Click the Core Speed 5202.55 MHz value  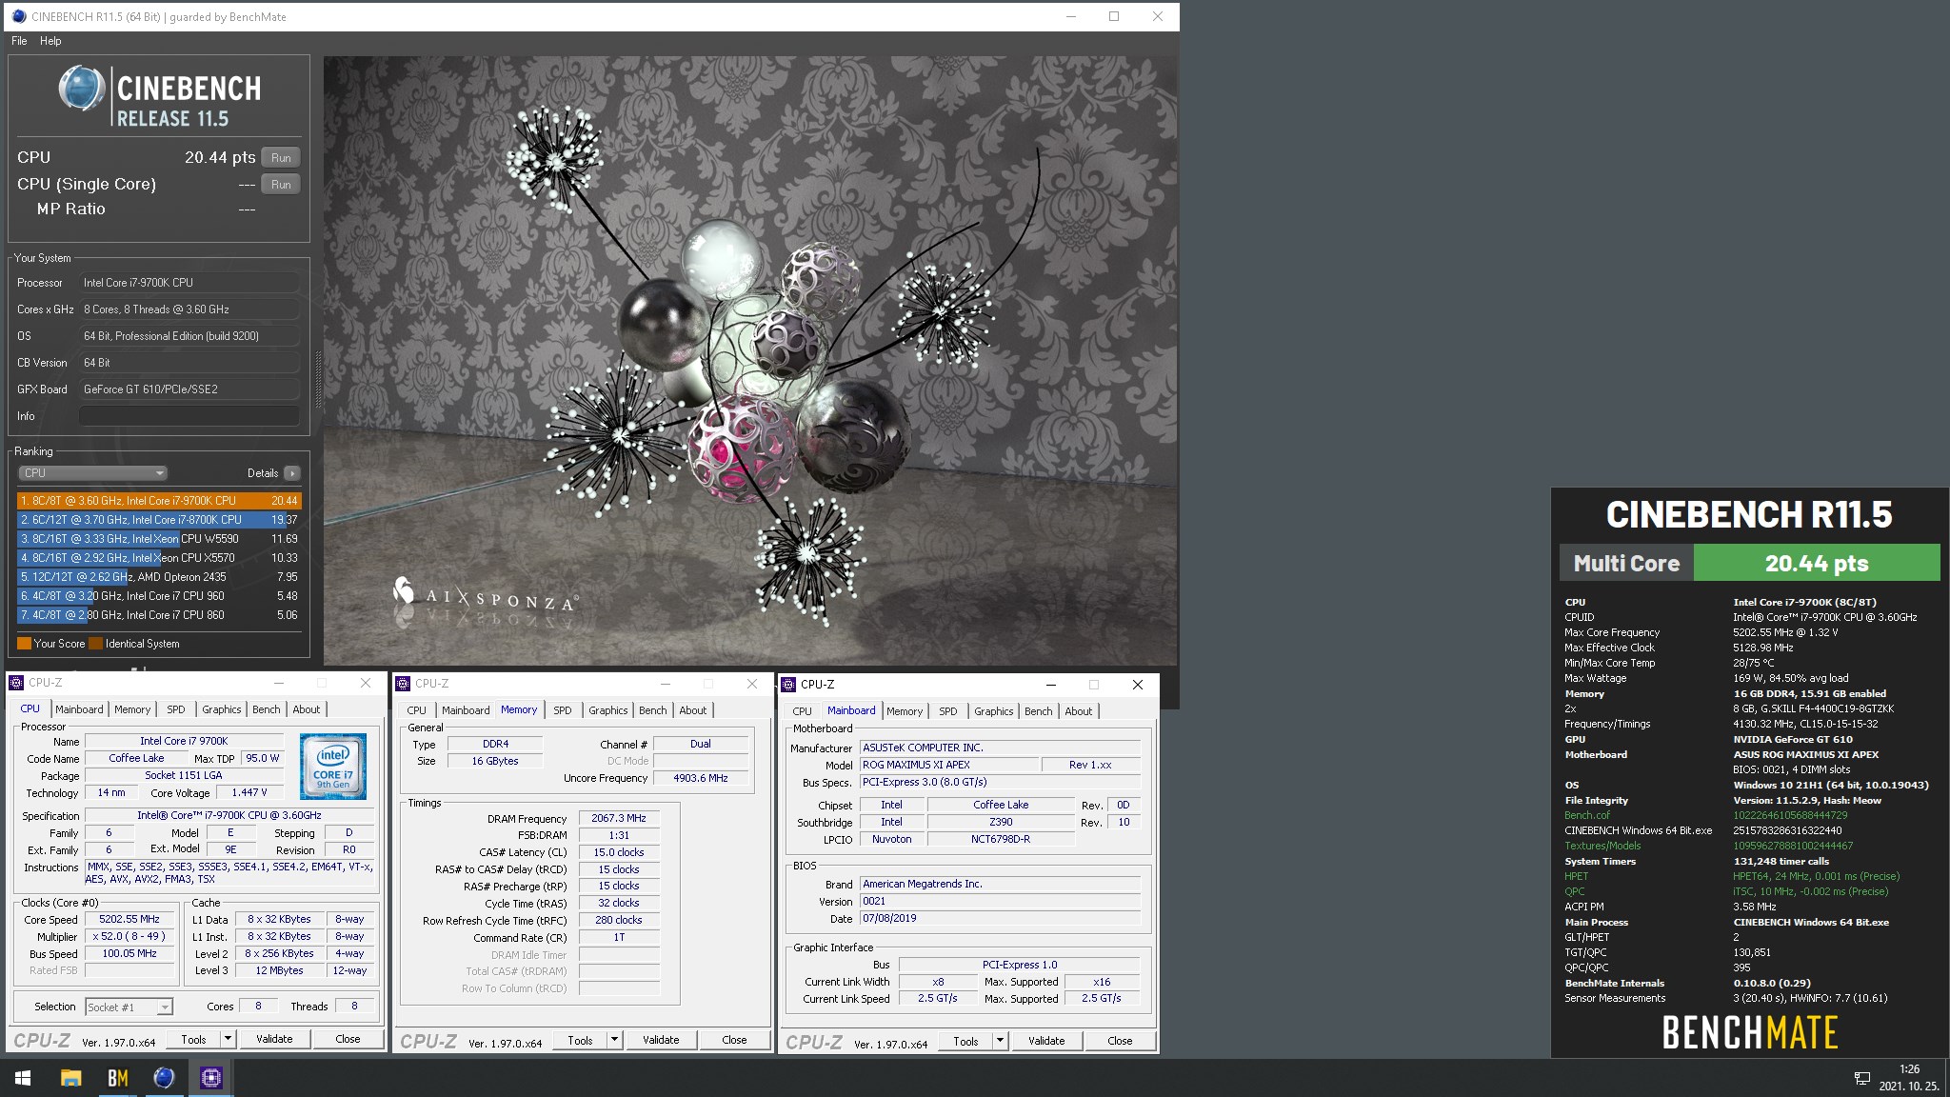pyautogui.click(x=129, y=920)
